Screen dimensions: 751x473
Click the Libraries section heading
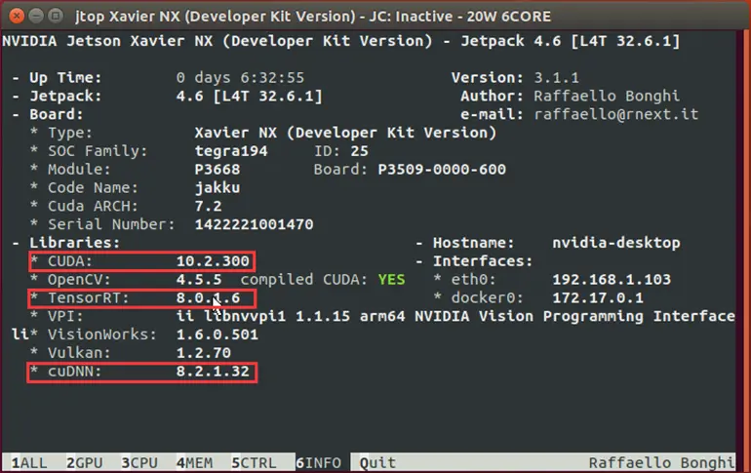tap(74, 243)
